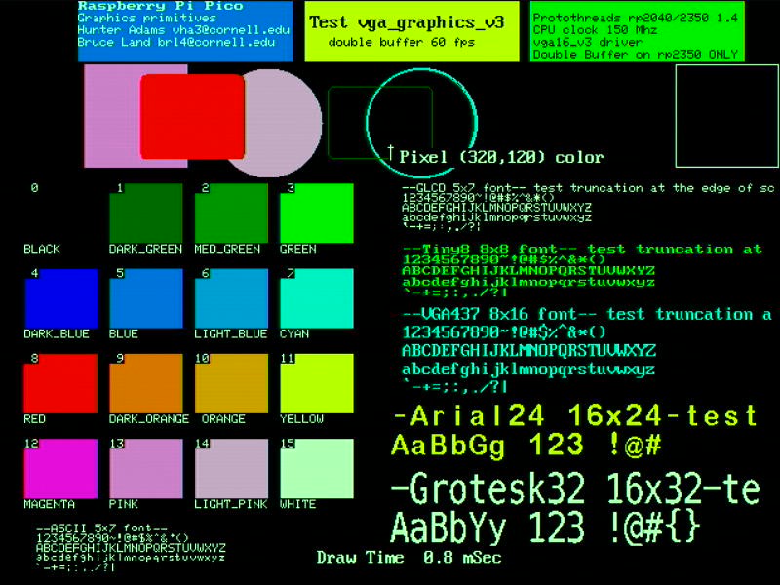
Task: Click the WHITE swatch numbered 15
Action: (317, 469)
